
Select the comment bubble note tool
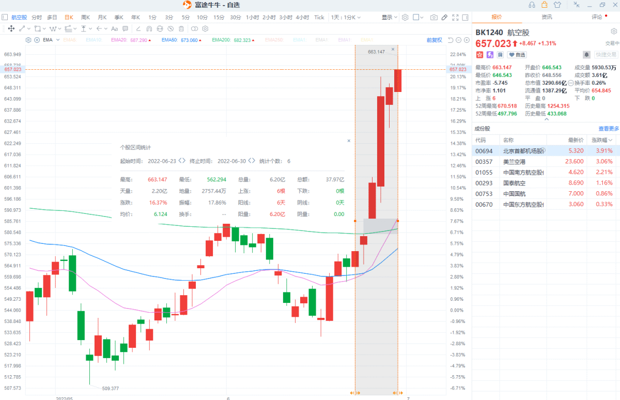(125, 28)
